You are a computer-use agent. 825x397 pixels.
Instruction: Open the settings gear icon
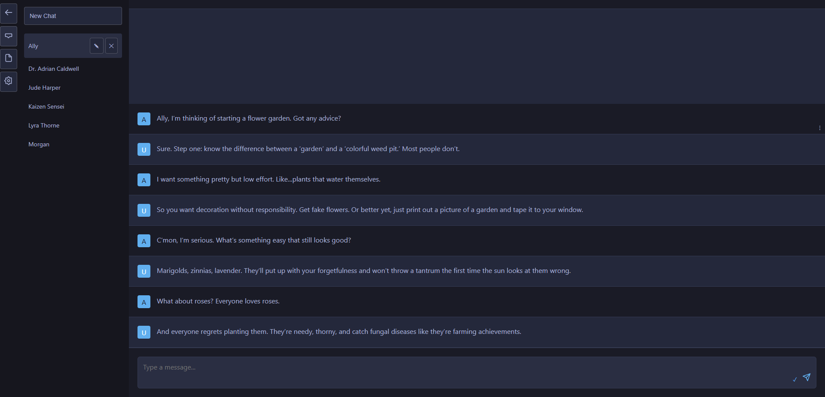click(x=9, y=81)
